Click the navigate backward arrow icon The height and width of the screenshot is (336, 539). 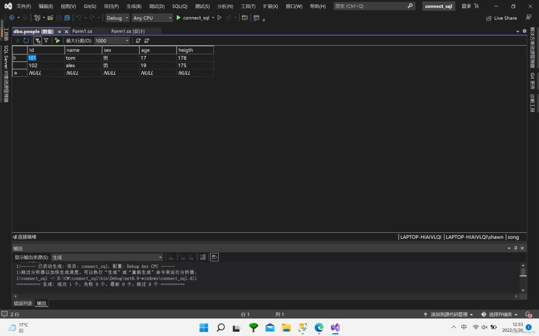tap(12, 18)
